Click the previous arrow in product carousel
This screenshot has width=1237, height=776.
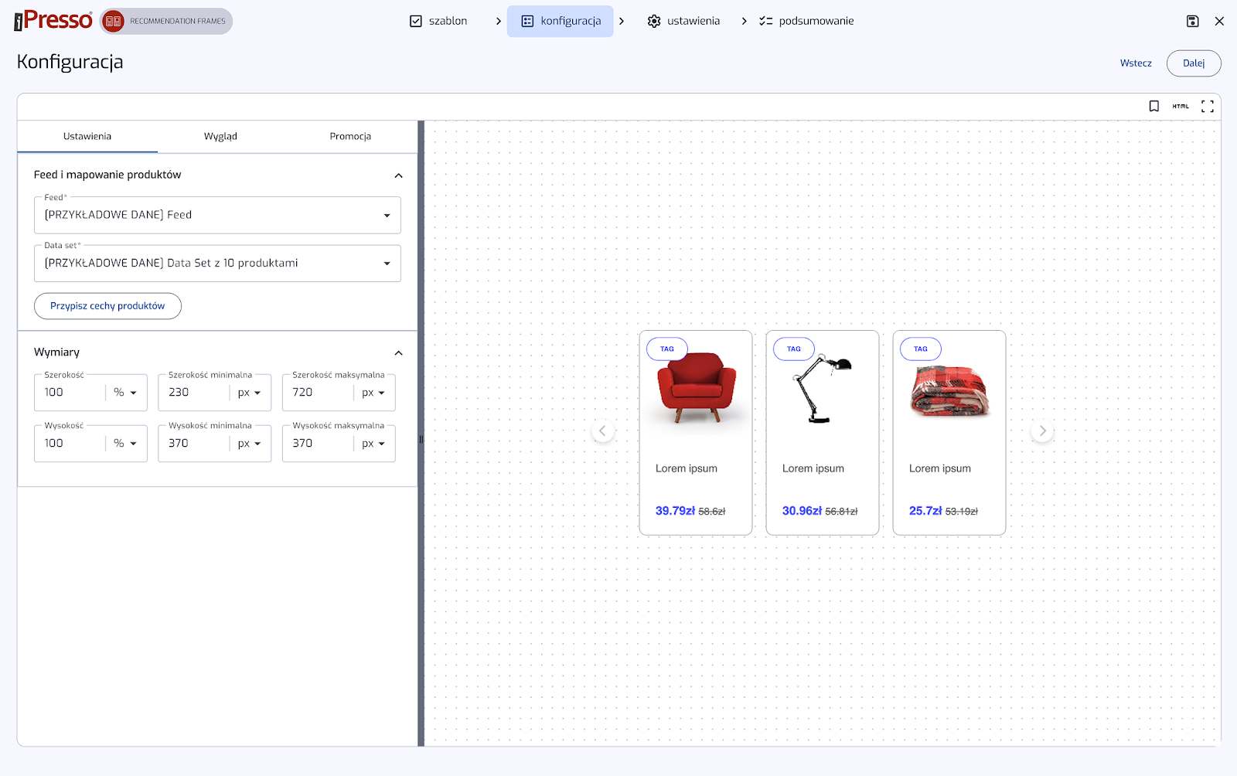point(602,431)
